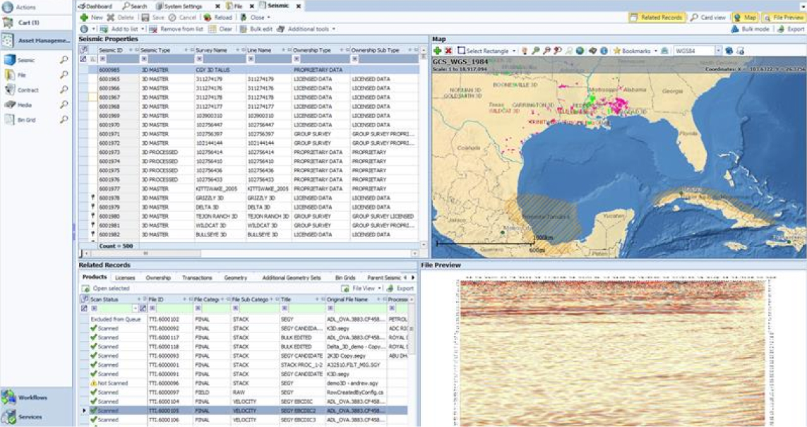Click the search magnifier next to Contract
Image resolution: width=807 pixels, height=427 pixels.
pos(64,90)
